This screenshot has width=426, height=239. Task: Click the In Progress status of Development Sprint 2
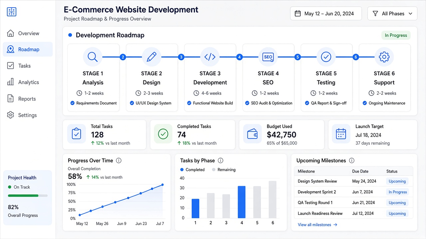pyautogui.click(x=398, y=192)
